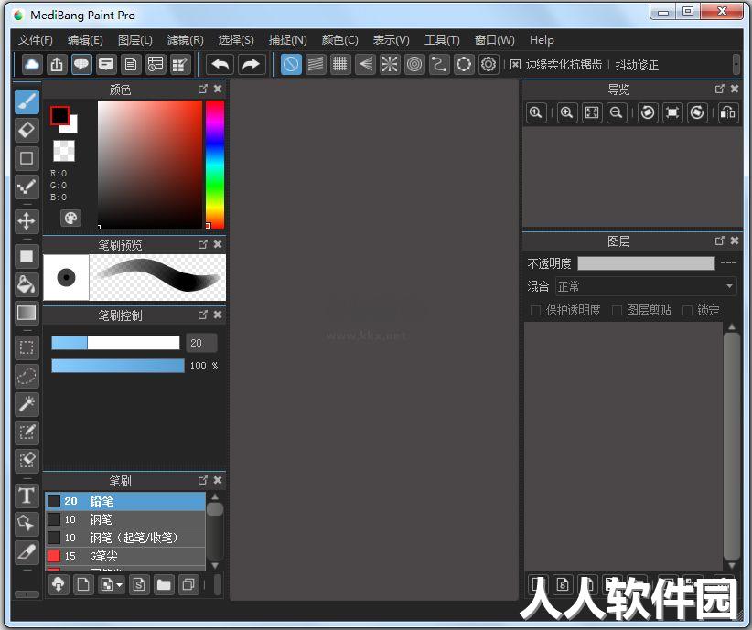Screen dimensions: 752x630
Task: Open the 文件(F) menu
Action: pyautogui.click(x=36, y=40)
